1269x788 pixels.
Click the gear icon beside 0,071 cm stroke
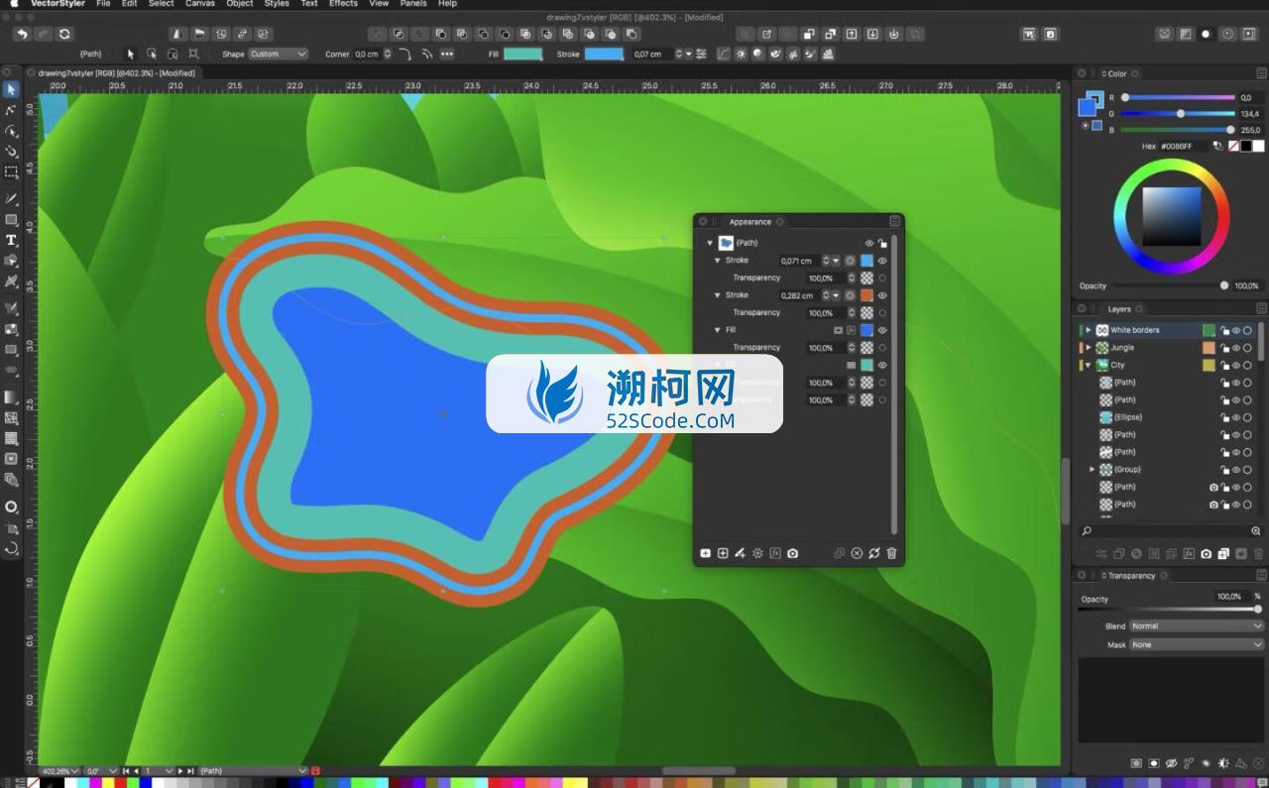(851, 261)
